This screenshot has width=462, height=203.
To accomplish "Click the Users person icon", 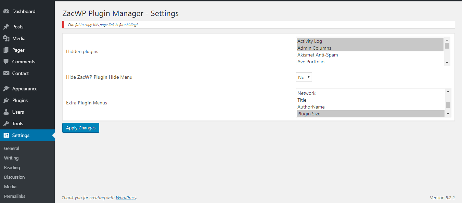I will (6, 112).
